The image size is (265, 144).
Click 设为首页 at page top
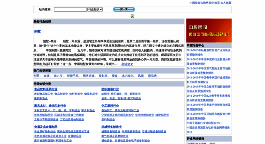214,3
